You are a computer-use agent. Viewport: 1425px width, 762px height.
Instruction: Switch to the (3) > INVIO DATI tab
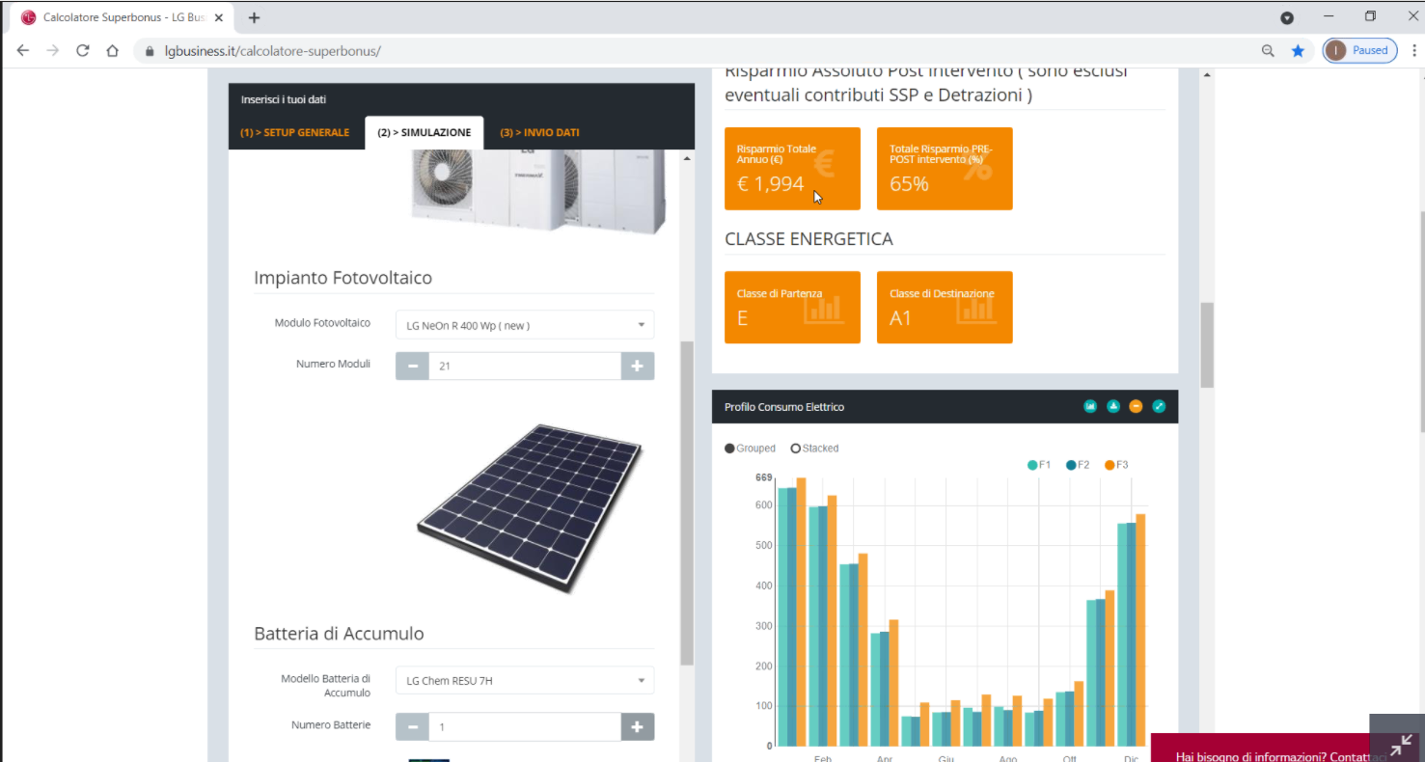click(539, 132)
